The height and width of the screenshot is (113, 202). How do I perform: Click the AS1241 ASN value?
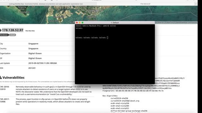point(32,68)
